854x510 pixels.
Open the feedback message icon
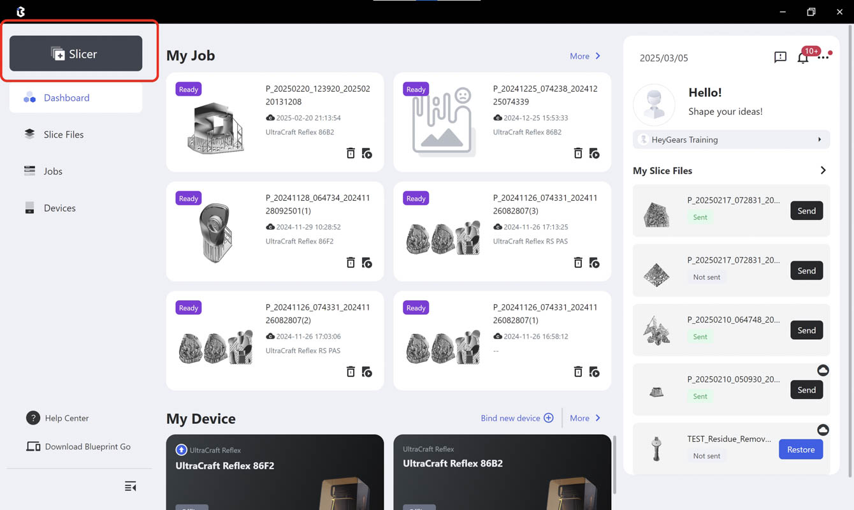780,57
